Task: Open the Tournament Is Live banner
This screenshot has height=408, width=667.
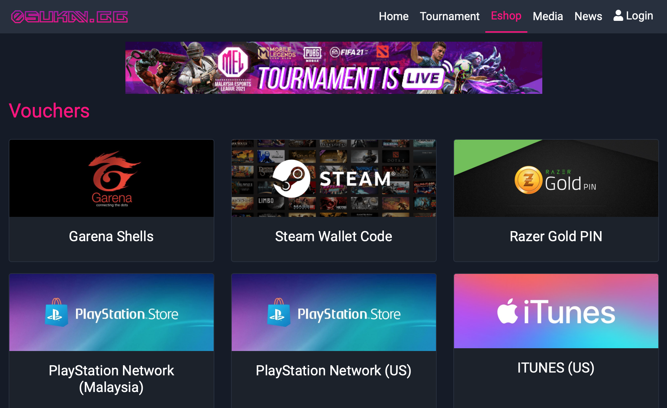Action: pyautogui.click(x=333, y=68)
